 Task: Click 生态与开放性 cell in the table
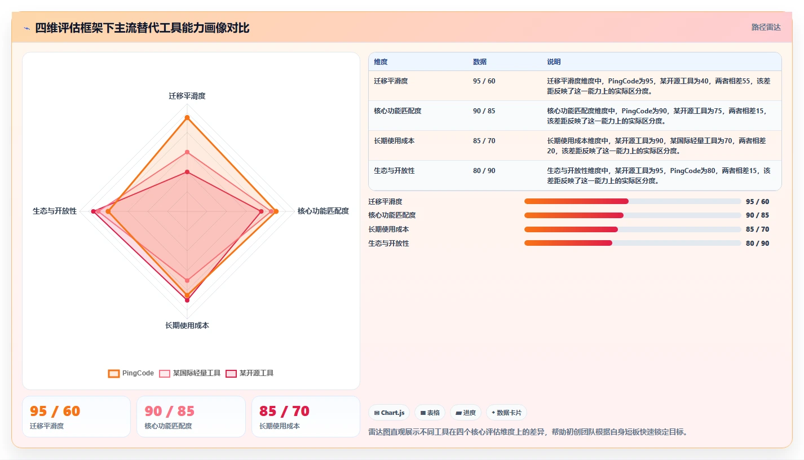pos(394,171)
